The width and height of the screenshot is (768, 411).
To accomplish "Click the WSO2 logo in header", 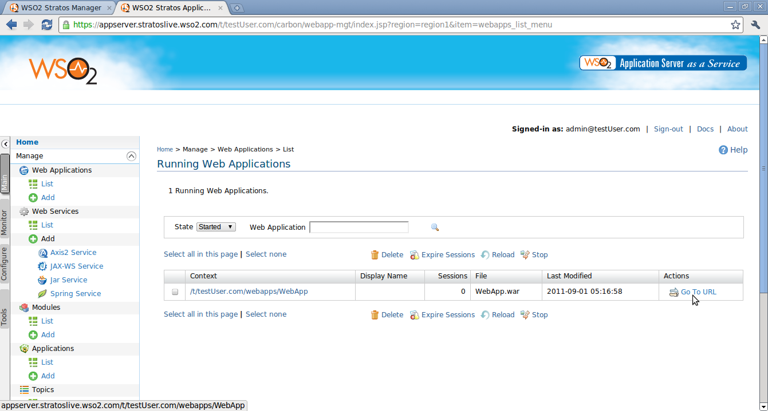I will (63, 71).
